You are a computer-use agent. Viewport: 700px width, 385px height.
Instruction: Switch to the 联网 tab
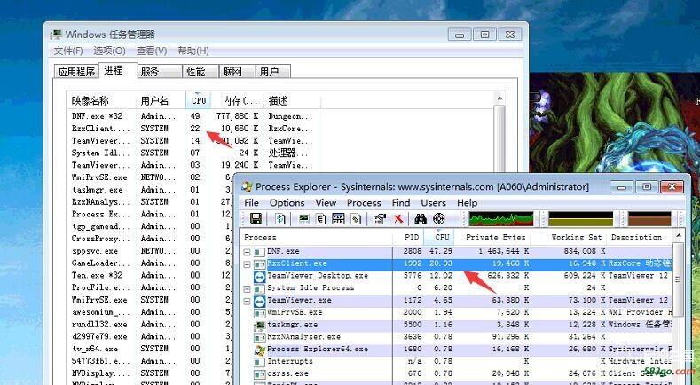tap(237, 72)
